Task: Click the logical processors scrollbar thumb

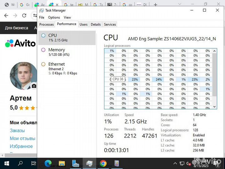Action: point(214,75)
